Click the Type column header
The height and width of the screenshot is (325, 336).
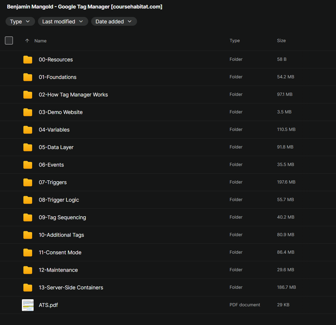pos(235,41)
